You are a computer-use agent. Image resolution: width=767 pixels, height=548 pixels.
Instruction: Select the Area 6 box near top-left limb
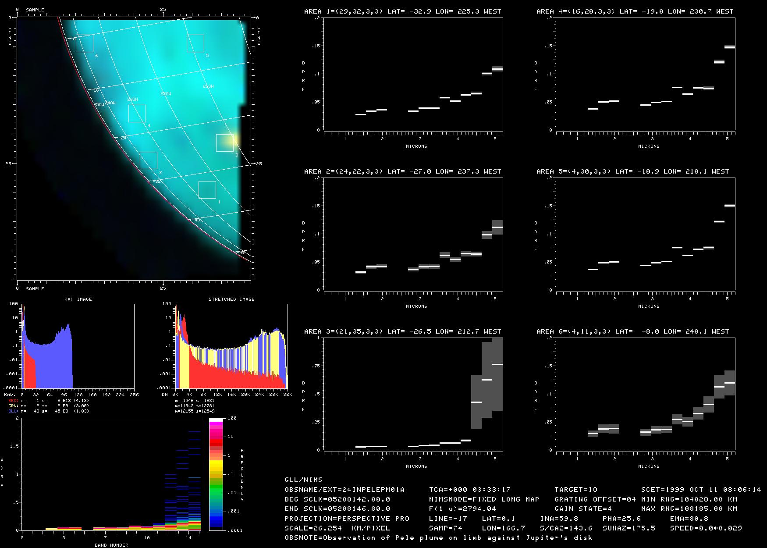[x=85, y=43]
